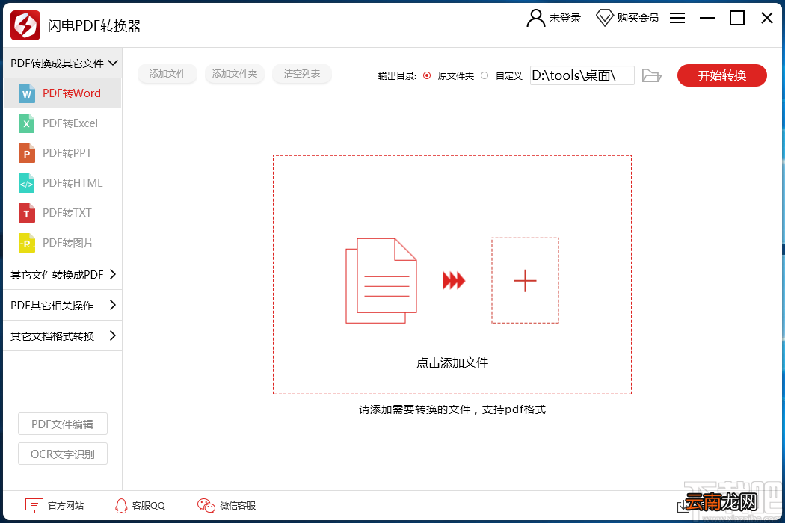785x523 pixels.
Task: Maximize the converter window
Action: (737, 18)
